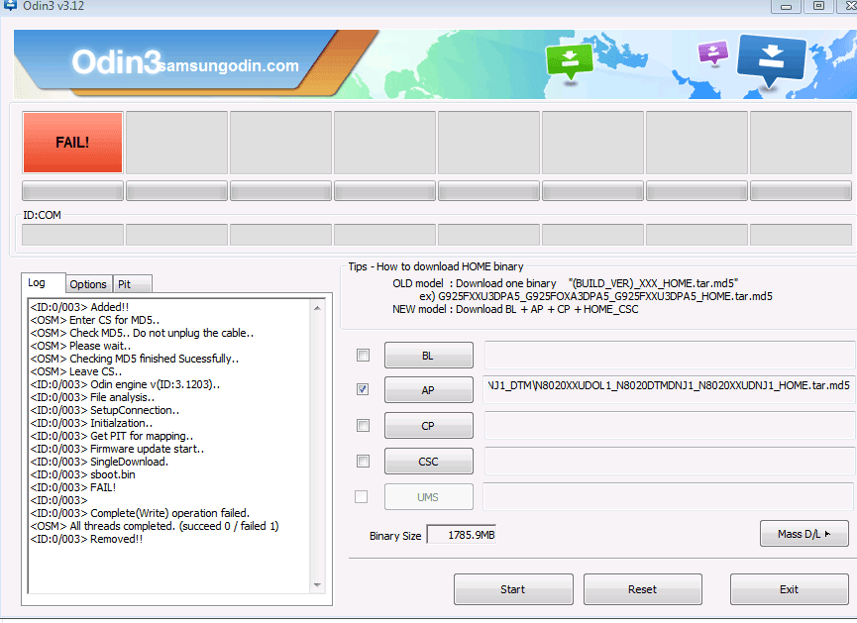857x623 pixels.
Task: Click the Odin3 app icon in title bar
Action: 10,6
